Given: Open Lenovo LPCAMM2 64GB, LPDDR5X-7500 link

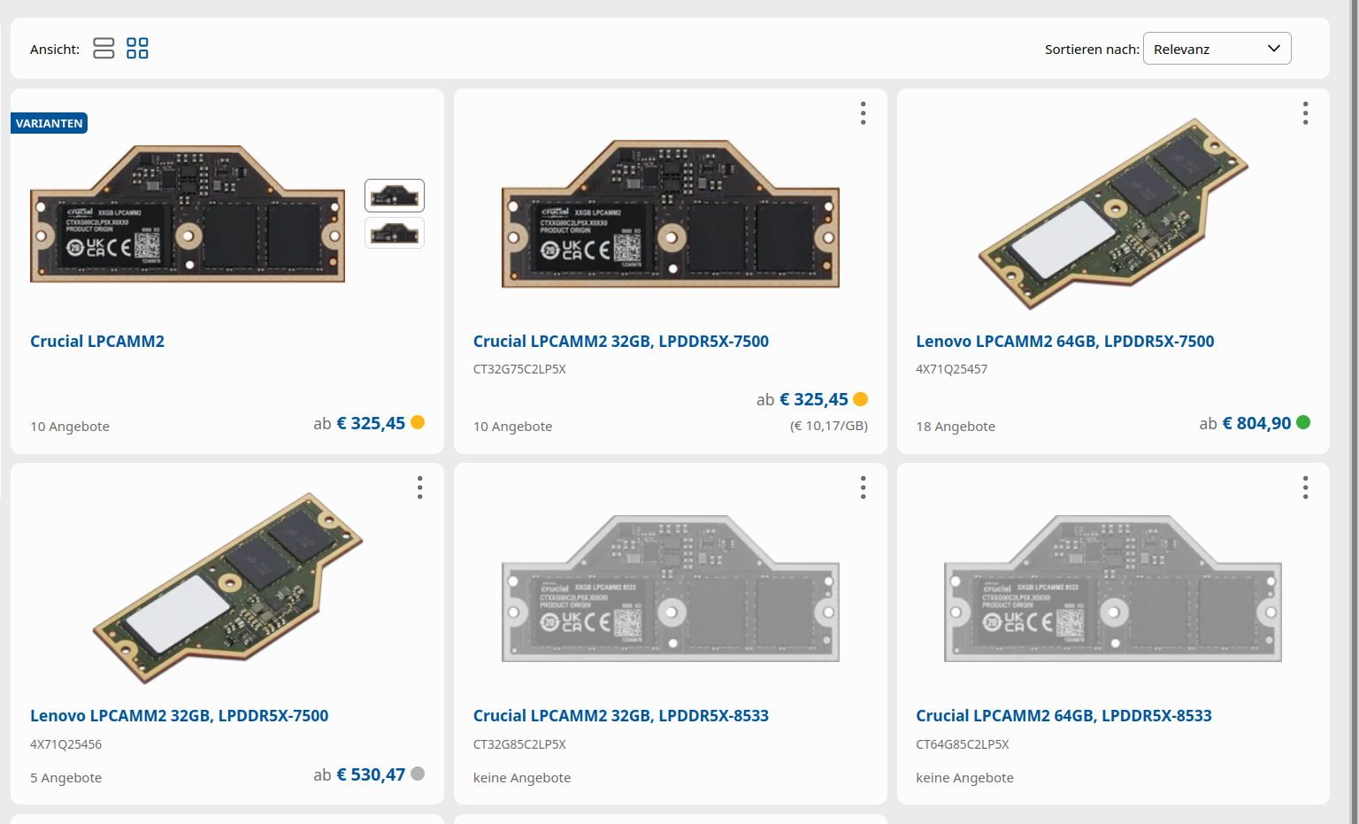Looking at the screenshot, I should 1065,342.
